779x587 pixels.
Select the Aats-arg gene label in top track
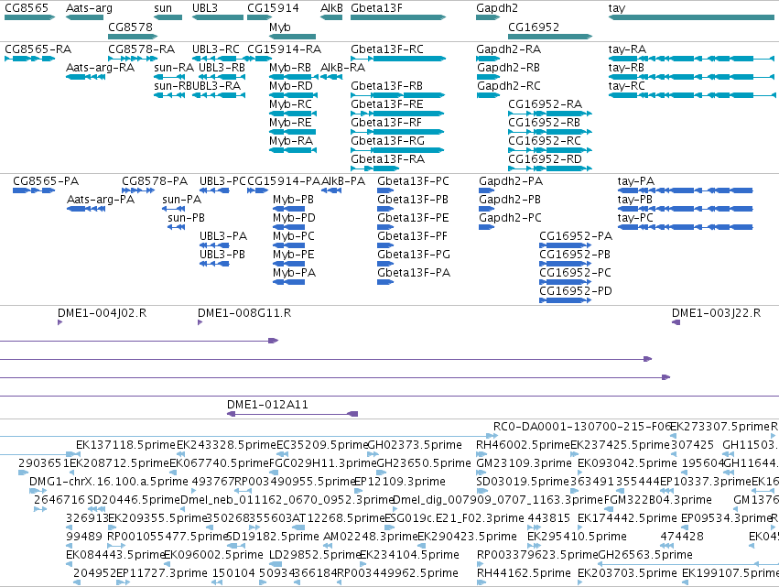(89, 8)
